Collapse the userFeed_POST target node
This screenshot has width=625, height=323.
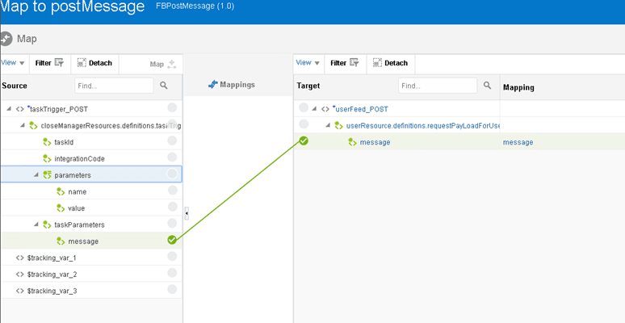point(314,109)
